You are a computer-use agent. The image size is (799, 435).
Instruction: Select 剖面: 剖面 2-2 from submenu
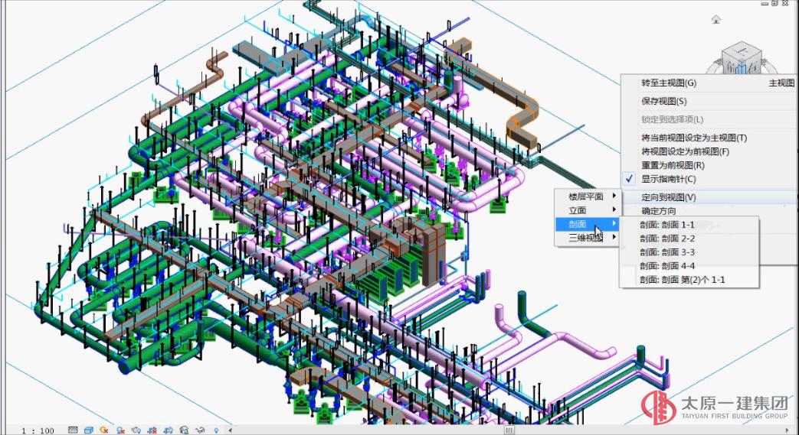tap(667, 239)
